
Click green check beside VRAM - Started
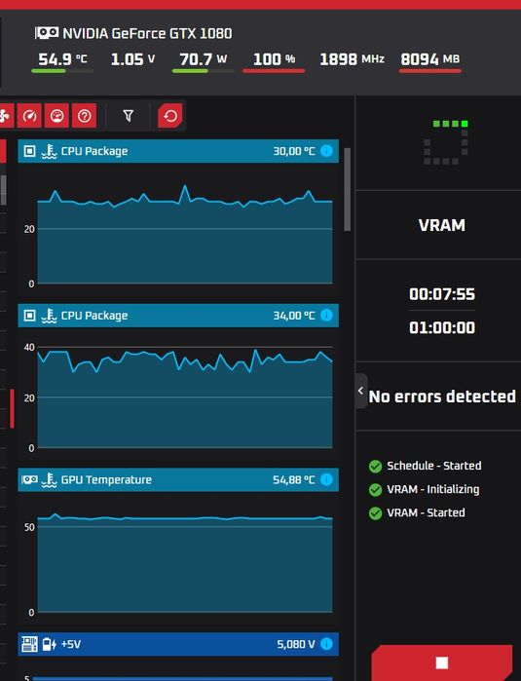coord(375,512)
